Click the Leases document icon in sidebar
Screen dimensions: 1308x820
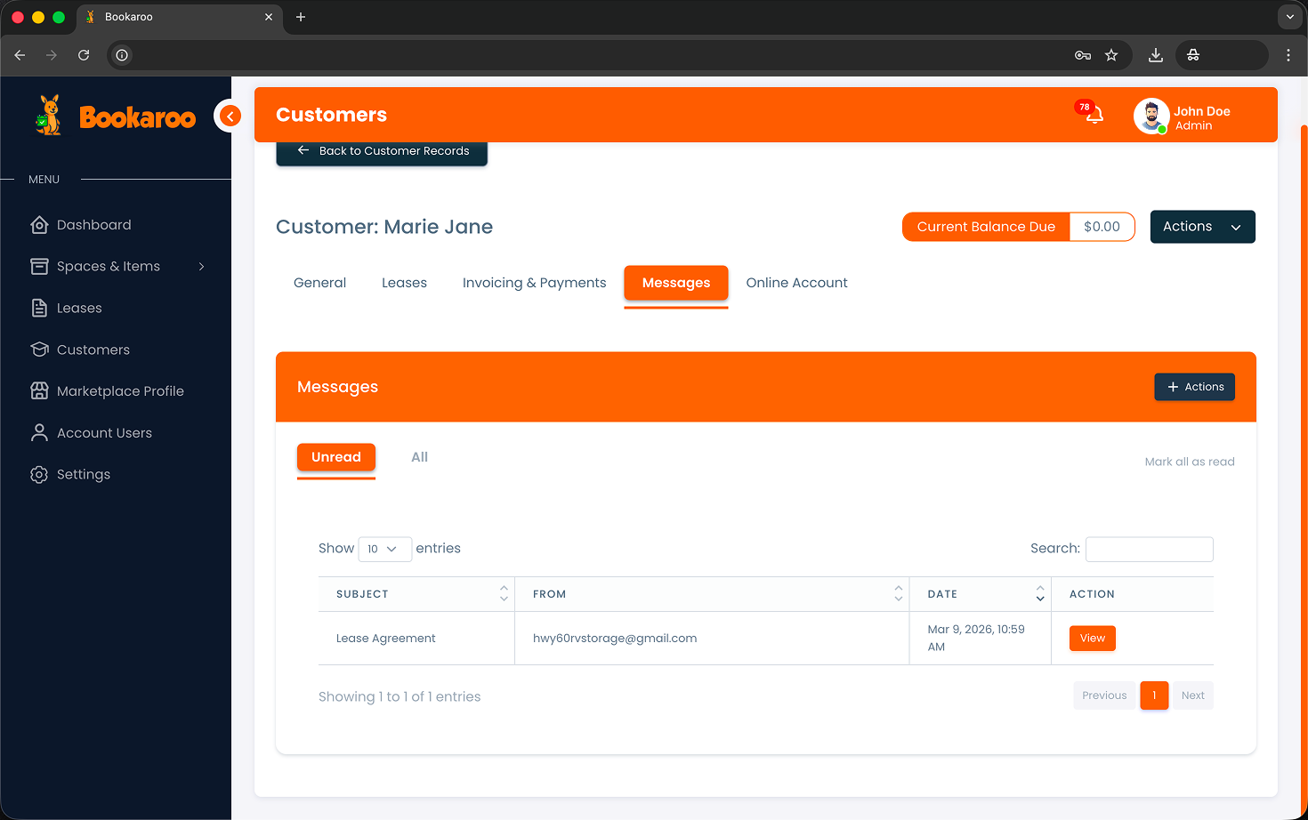click(x=39, y=308)
